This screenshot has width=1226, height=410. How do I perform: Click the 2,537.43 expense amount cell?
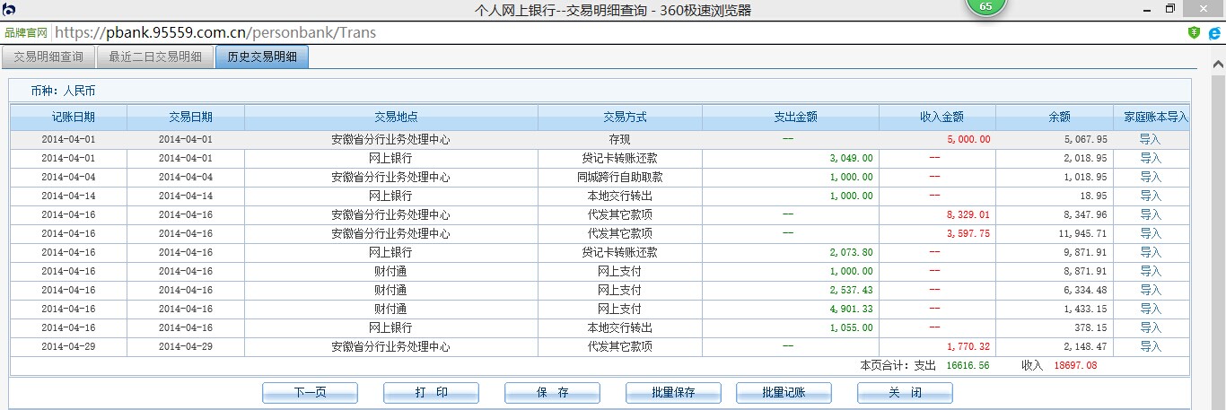tap(851, 290)
